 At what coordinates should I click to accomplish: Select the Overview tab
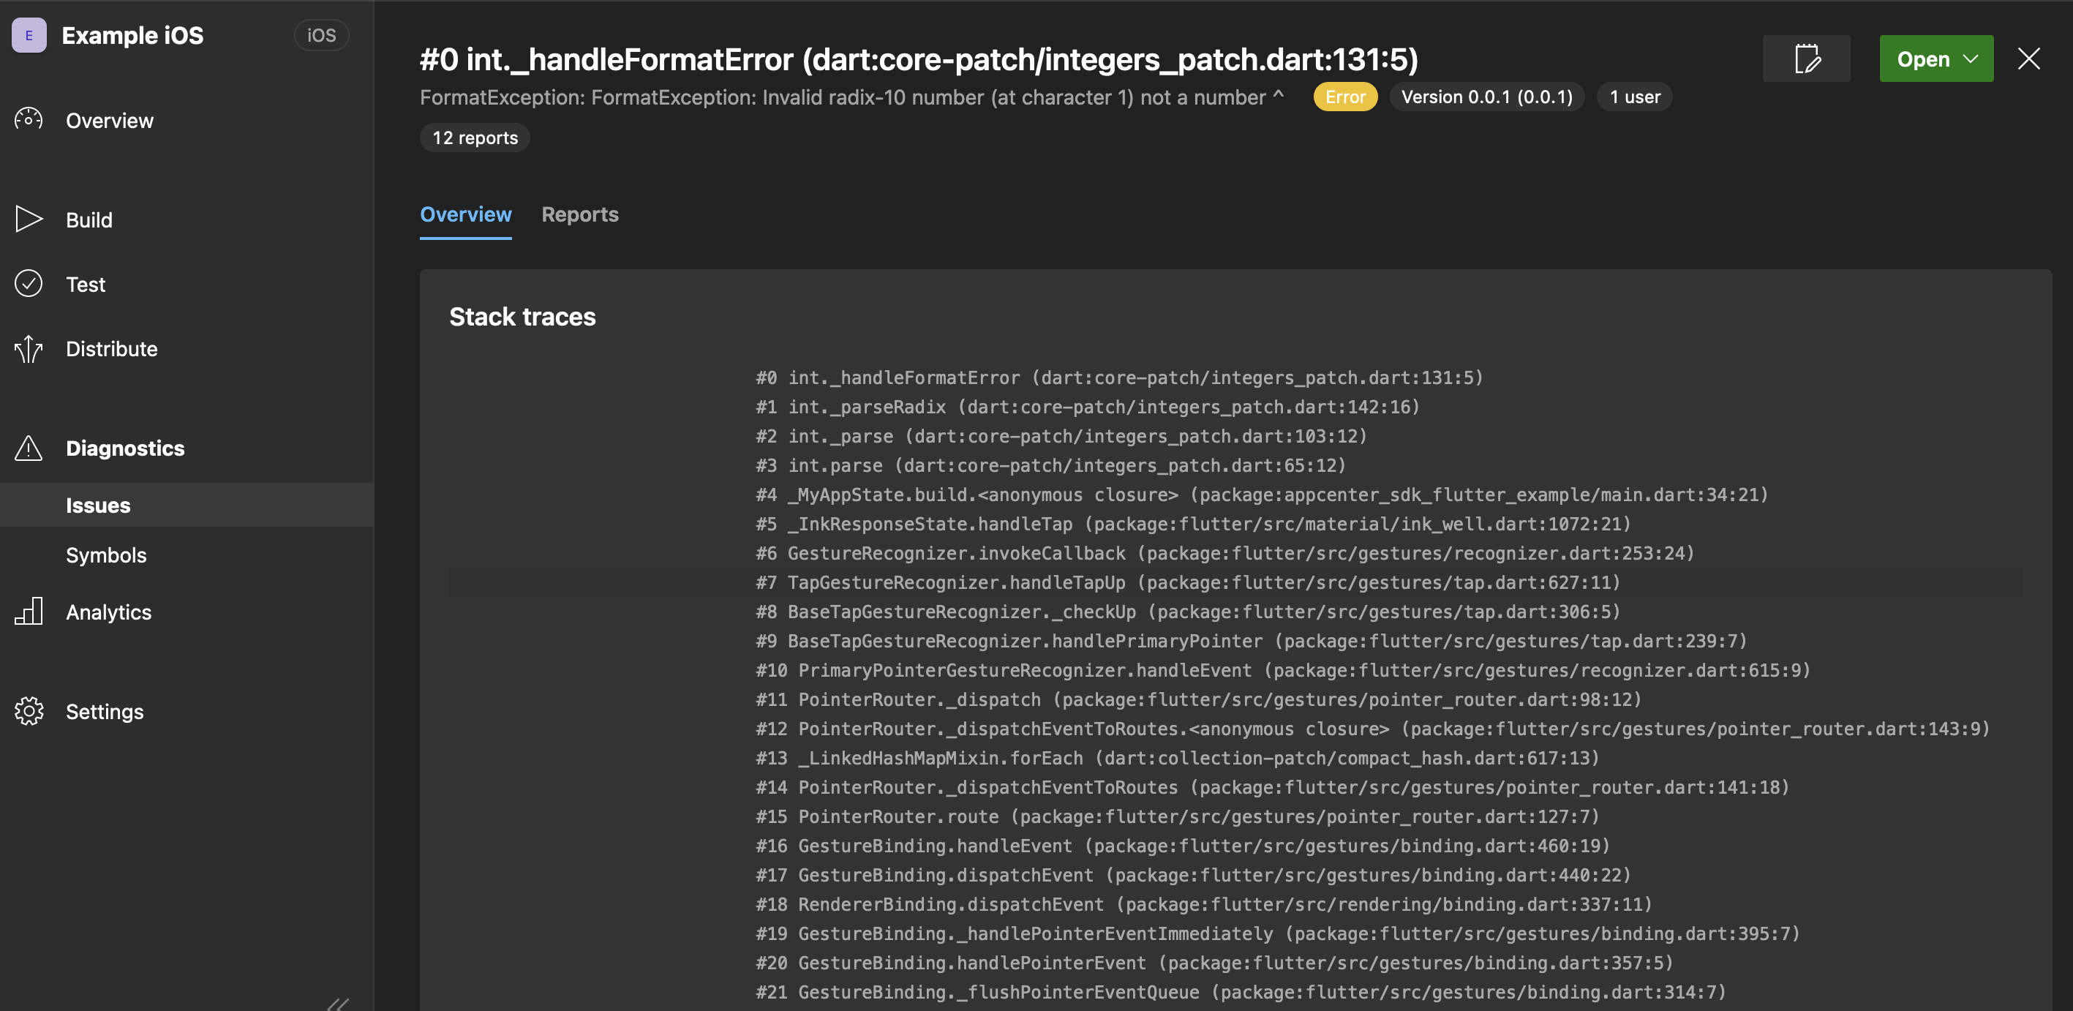coord(465,214)
